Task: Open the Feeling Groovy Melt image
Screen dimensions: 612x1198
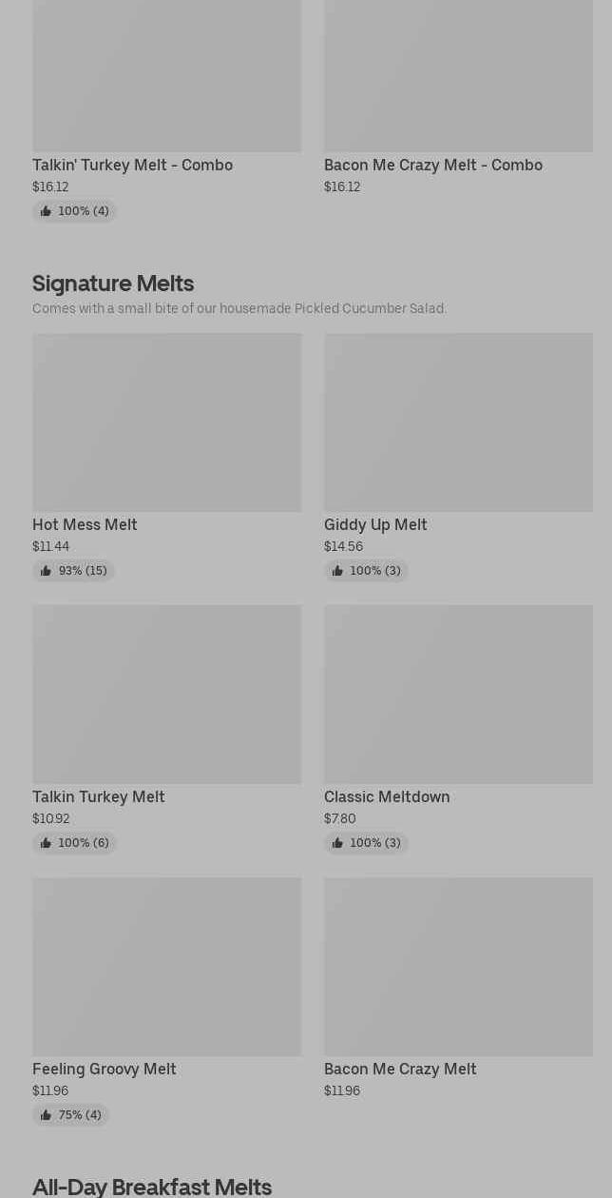Action: (166, 967)
